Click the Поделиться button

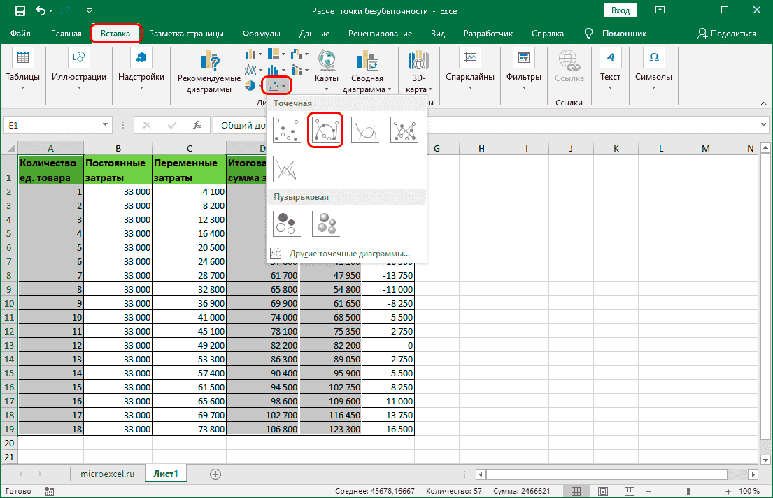(x=726, y=34)
